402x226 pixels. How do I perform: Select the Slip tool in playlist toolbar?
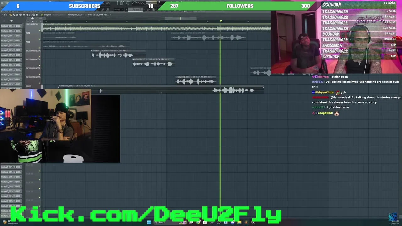tap(24, 15)
